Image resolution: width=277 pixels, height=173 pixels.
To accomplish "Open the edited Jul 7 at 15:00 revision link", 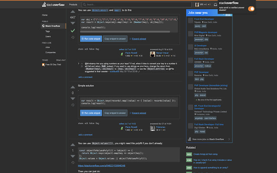I will [127, 49].
